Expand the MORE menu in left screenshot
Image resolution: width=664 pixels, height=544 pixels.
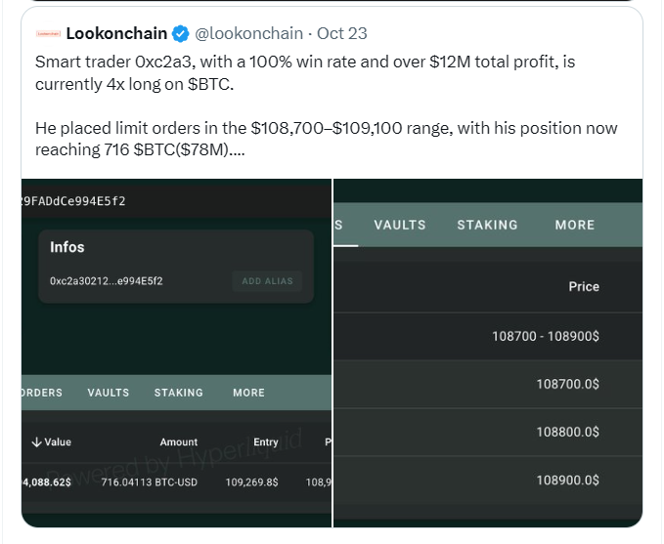click(x=248, y=393)
